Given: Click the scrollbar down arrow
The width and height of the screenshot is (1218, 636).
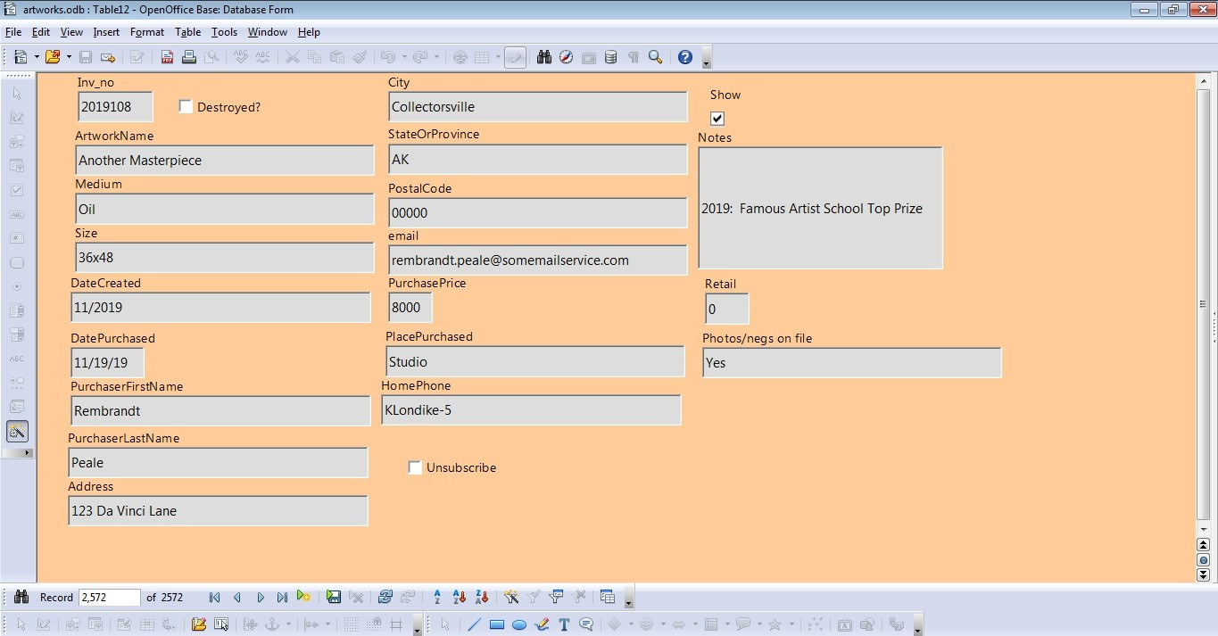Looking at the screenshot, I should point(1203,529).
